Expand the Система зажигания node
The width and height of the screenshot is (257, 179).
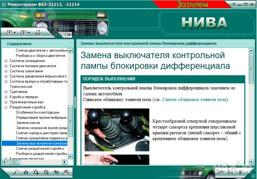[x=6, y=71]
